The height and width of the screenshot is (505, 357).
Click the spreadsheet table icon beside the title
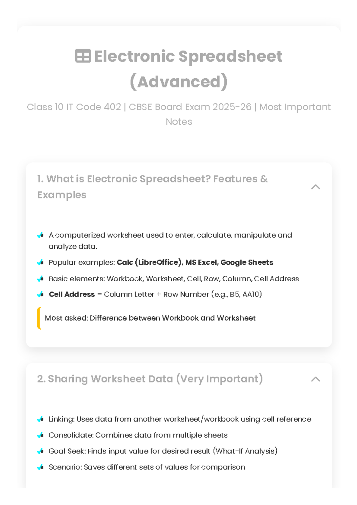click(x=83, y=56)
